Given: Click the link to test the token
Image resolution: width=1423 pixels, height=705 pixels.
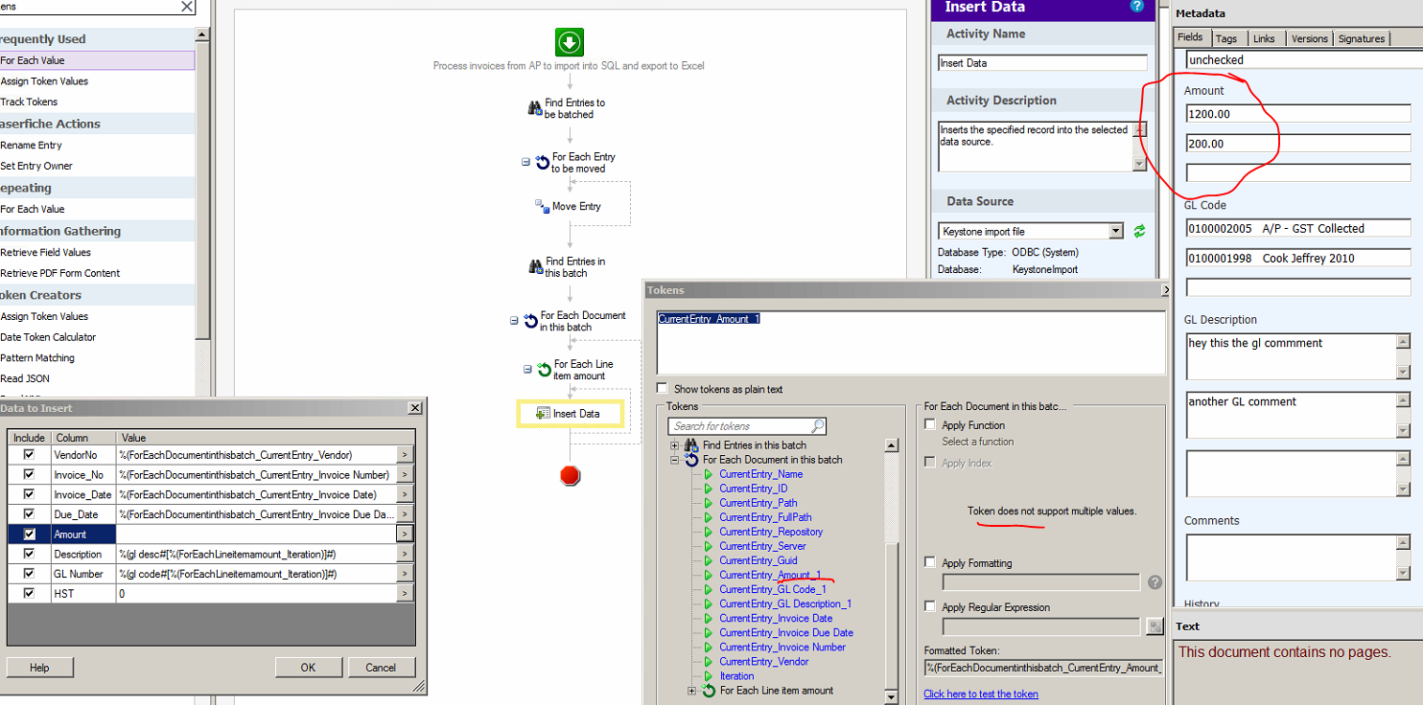Looking at the screenshot, I should pyautogui.click(x=981, y=694).
